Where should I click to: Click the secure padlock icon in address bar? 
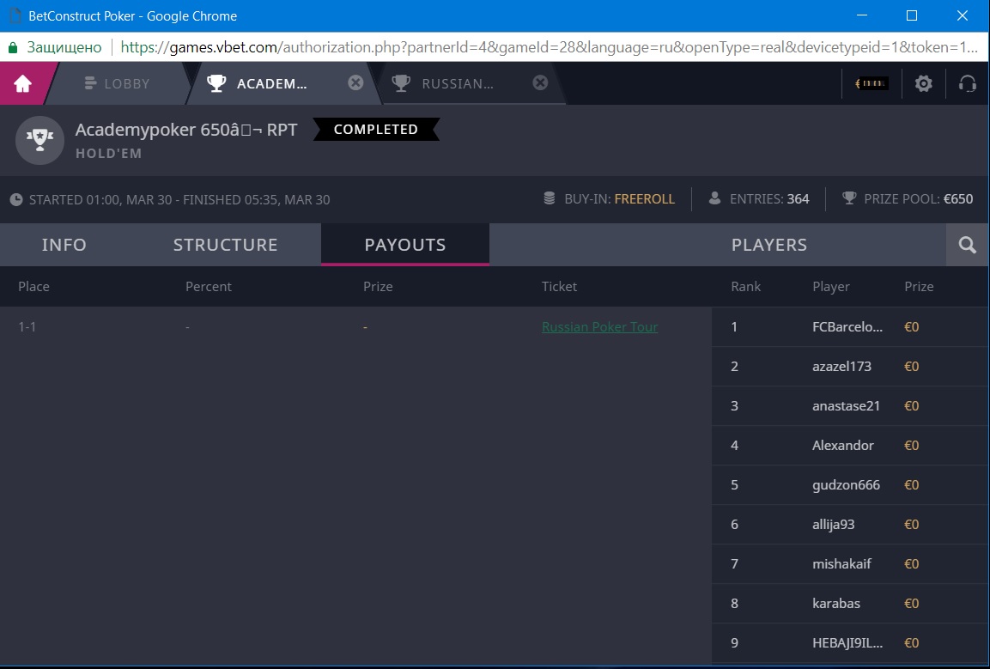click(x=13, y=47)
